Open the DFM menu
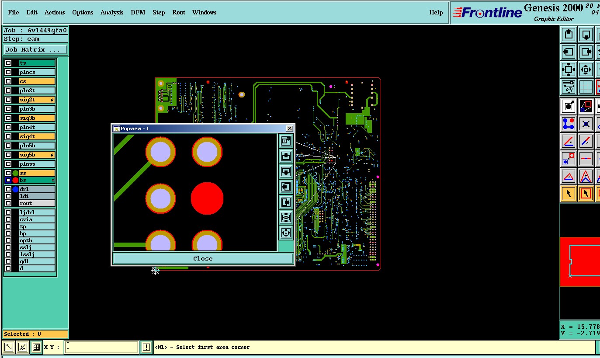 [138, 12]
